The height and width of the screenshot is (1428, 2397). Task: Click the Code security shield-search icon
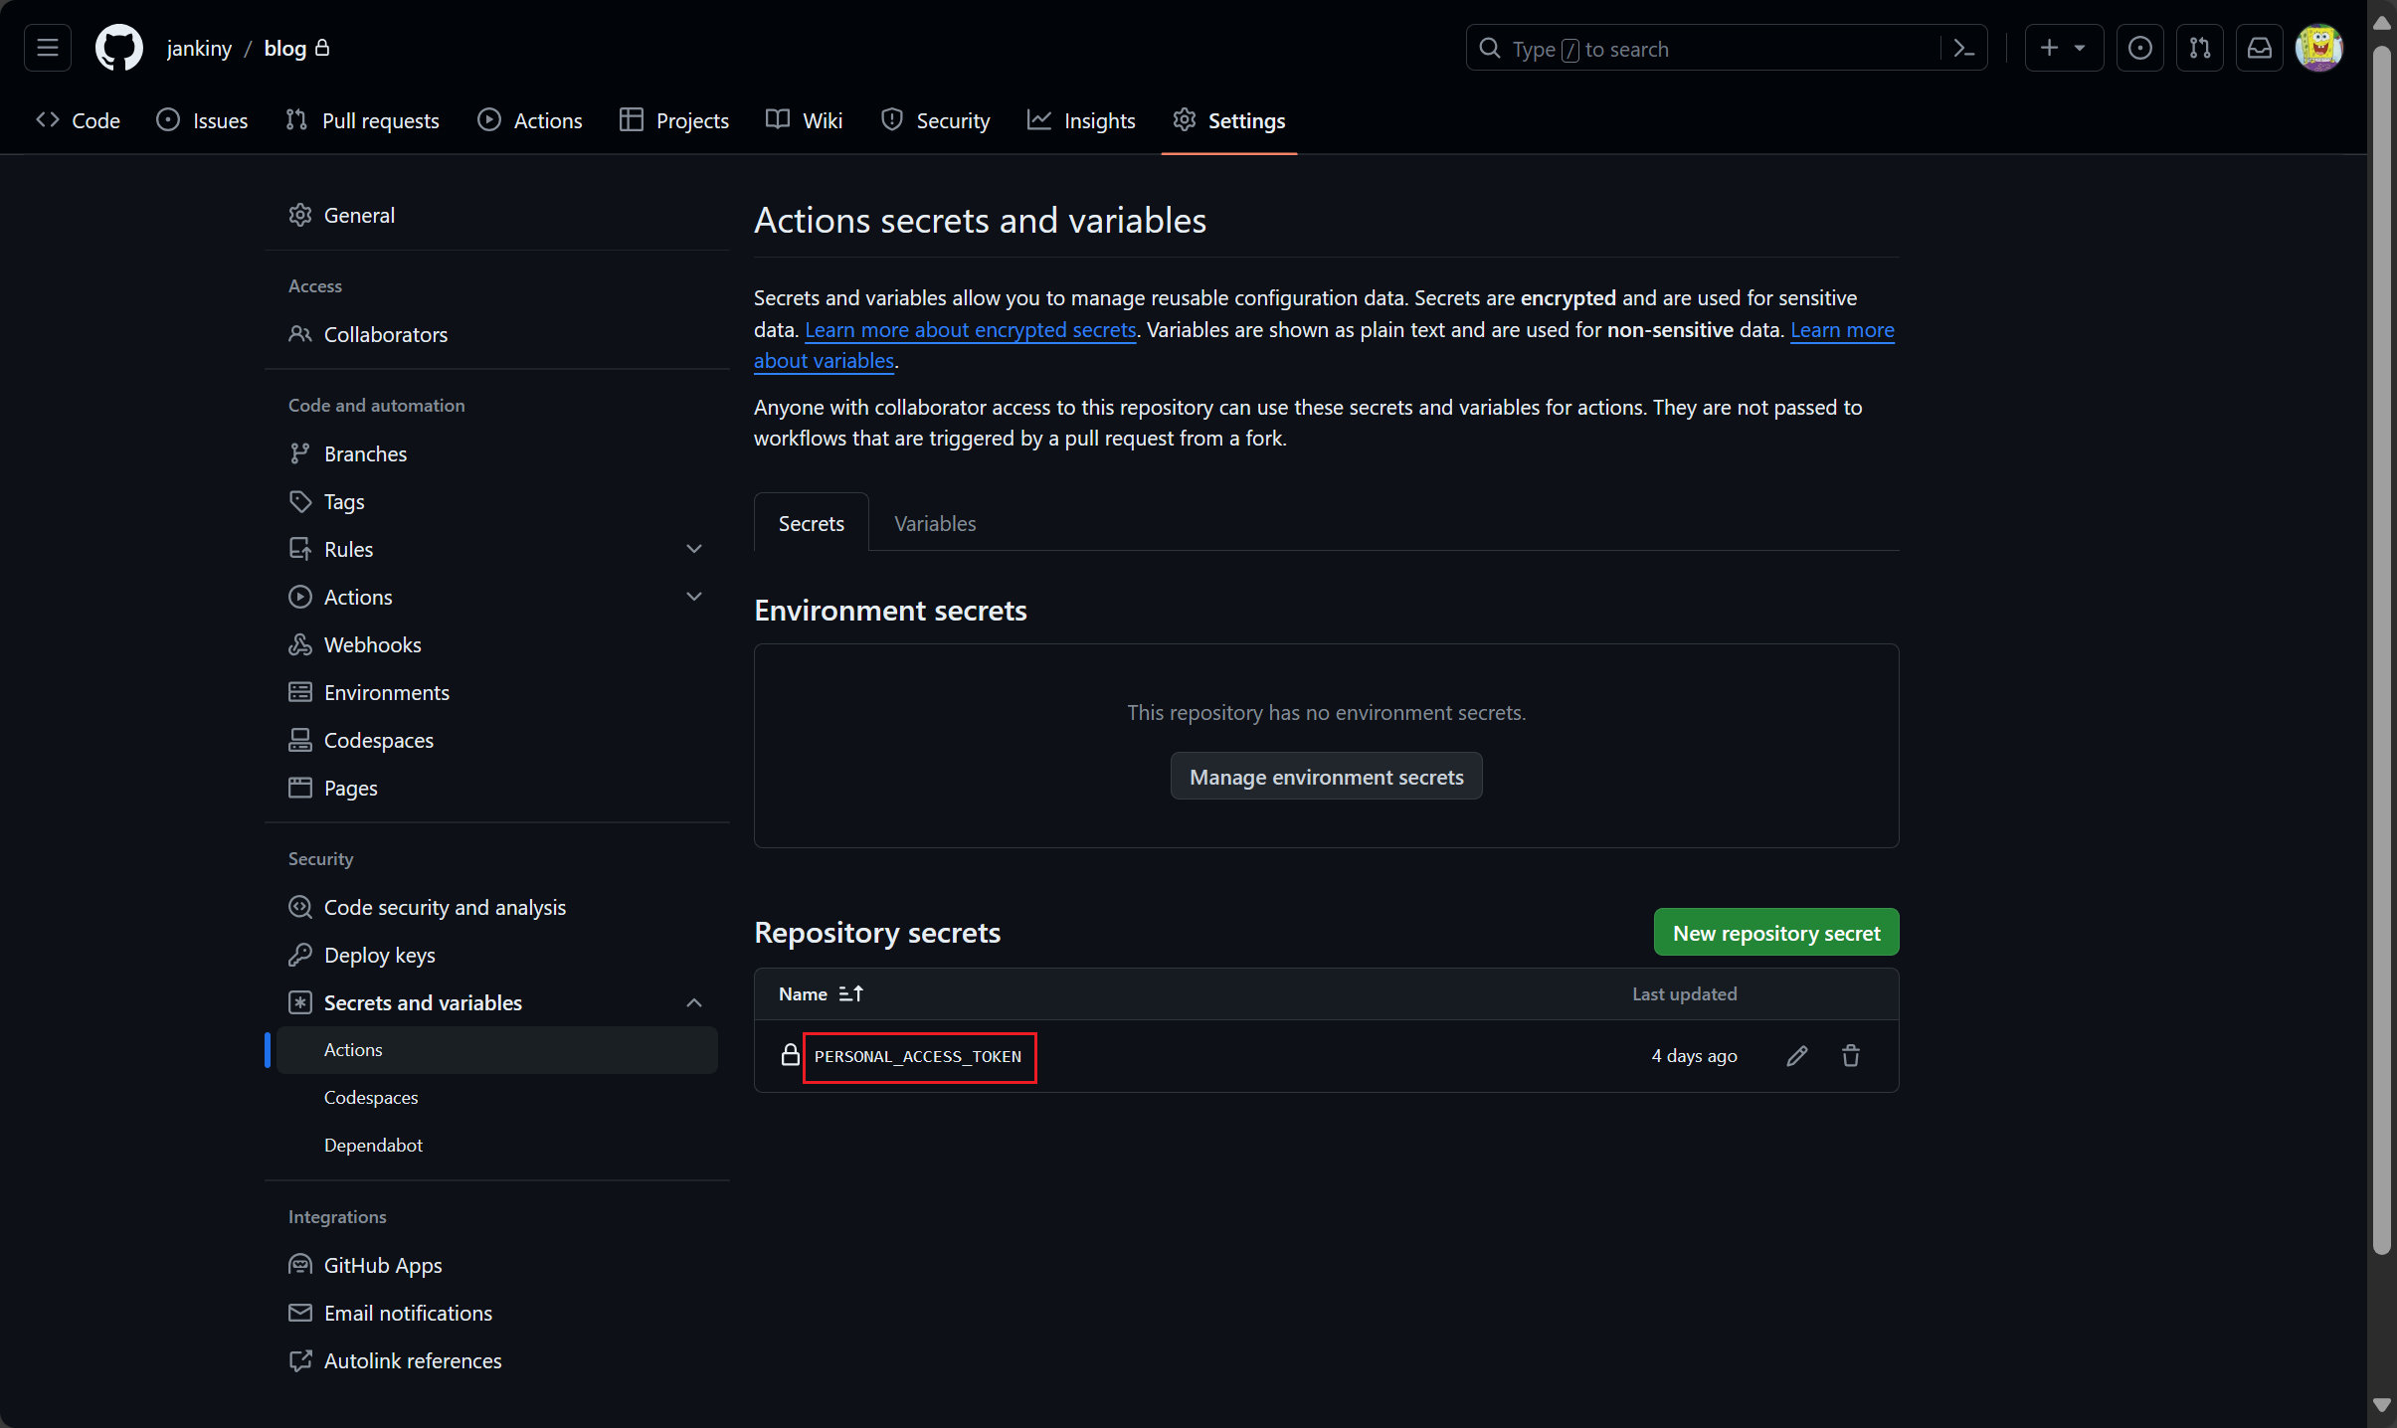pyautogui.click(x=300, y=907)
